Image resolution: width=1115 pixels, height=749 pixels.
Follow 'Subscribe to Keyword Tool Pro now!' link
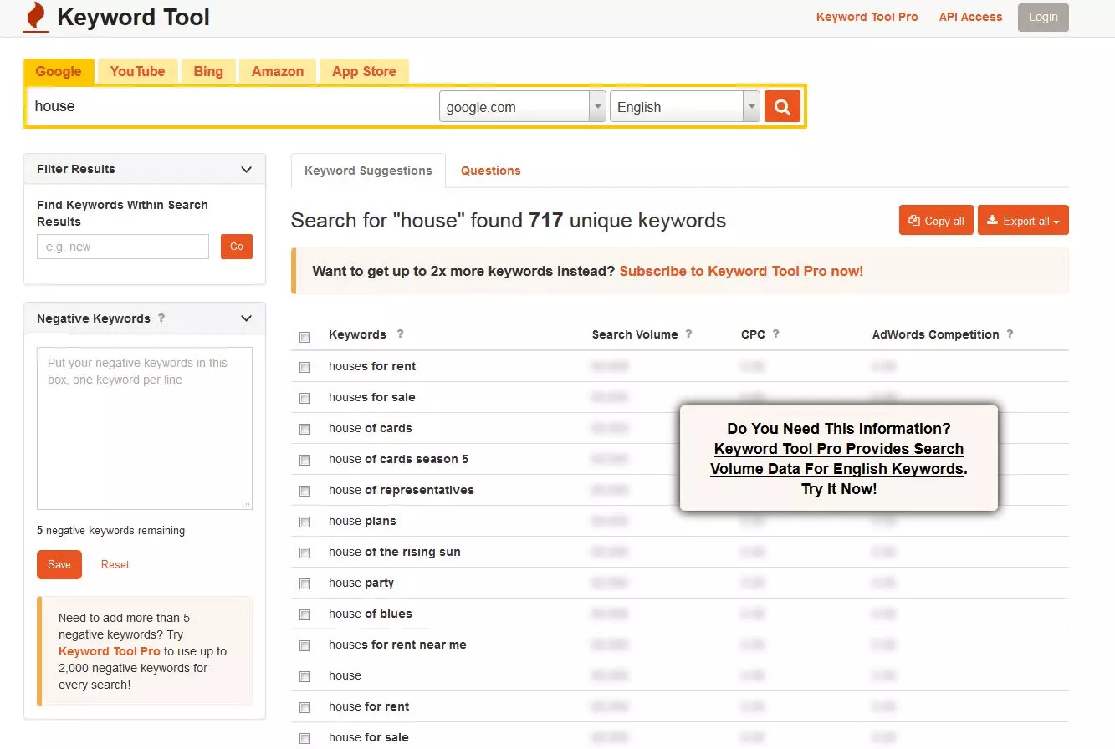point(741,271)
